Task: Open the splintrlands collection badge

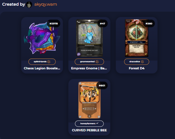Action: tap(42, 62)
